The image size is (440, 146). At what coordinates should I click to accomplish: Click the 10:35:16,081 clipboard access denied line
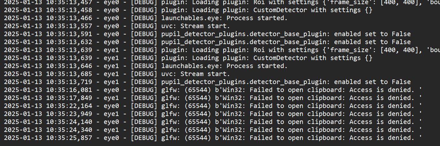coord(213,90)
